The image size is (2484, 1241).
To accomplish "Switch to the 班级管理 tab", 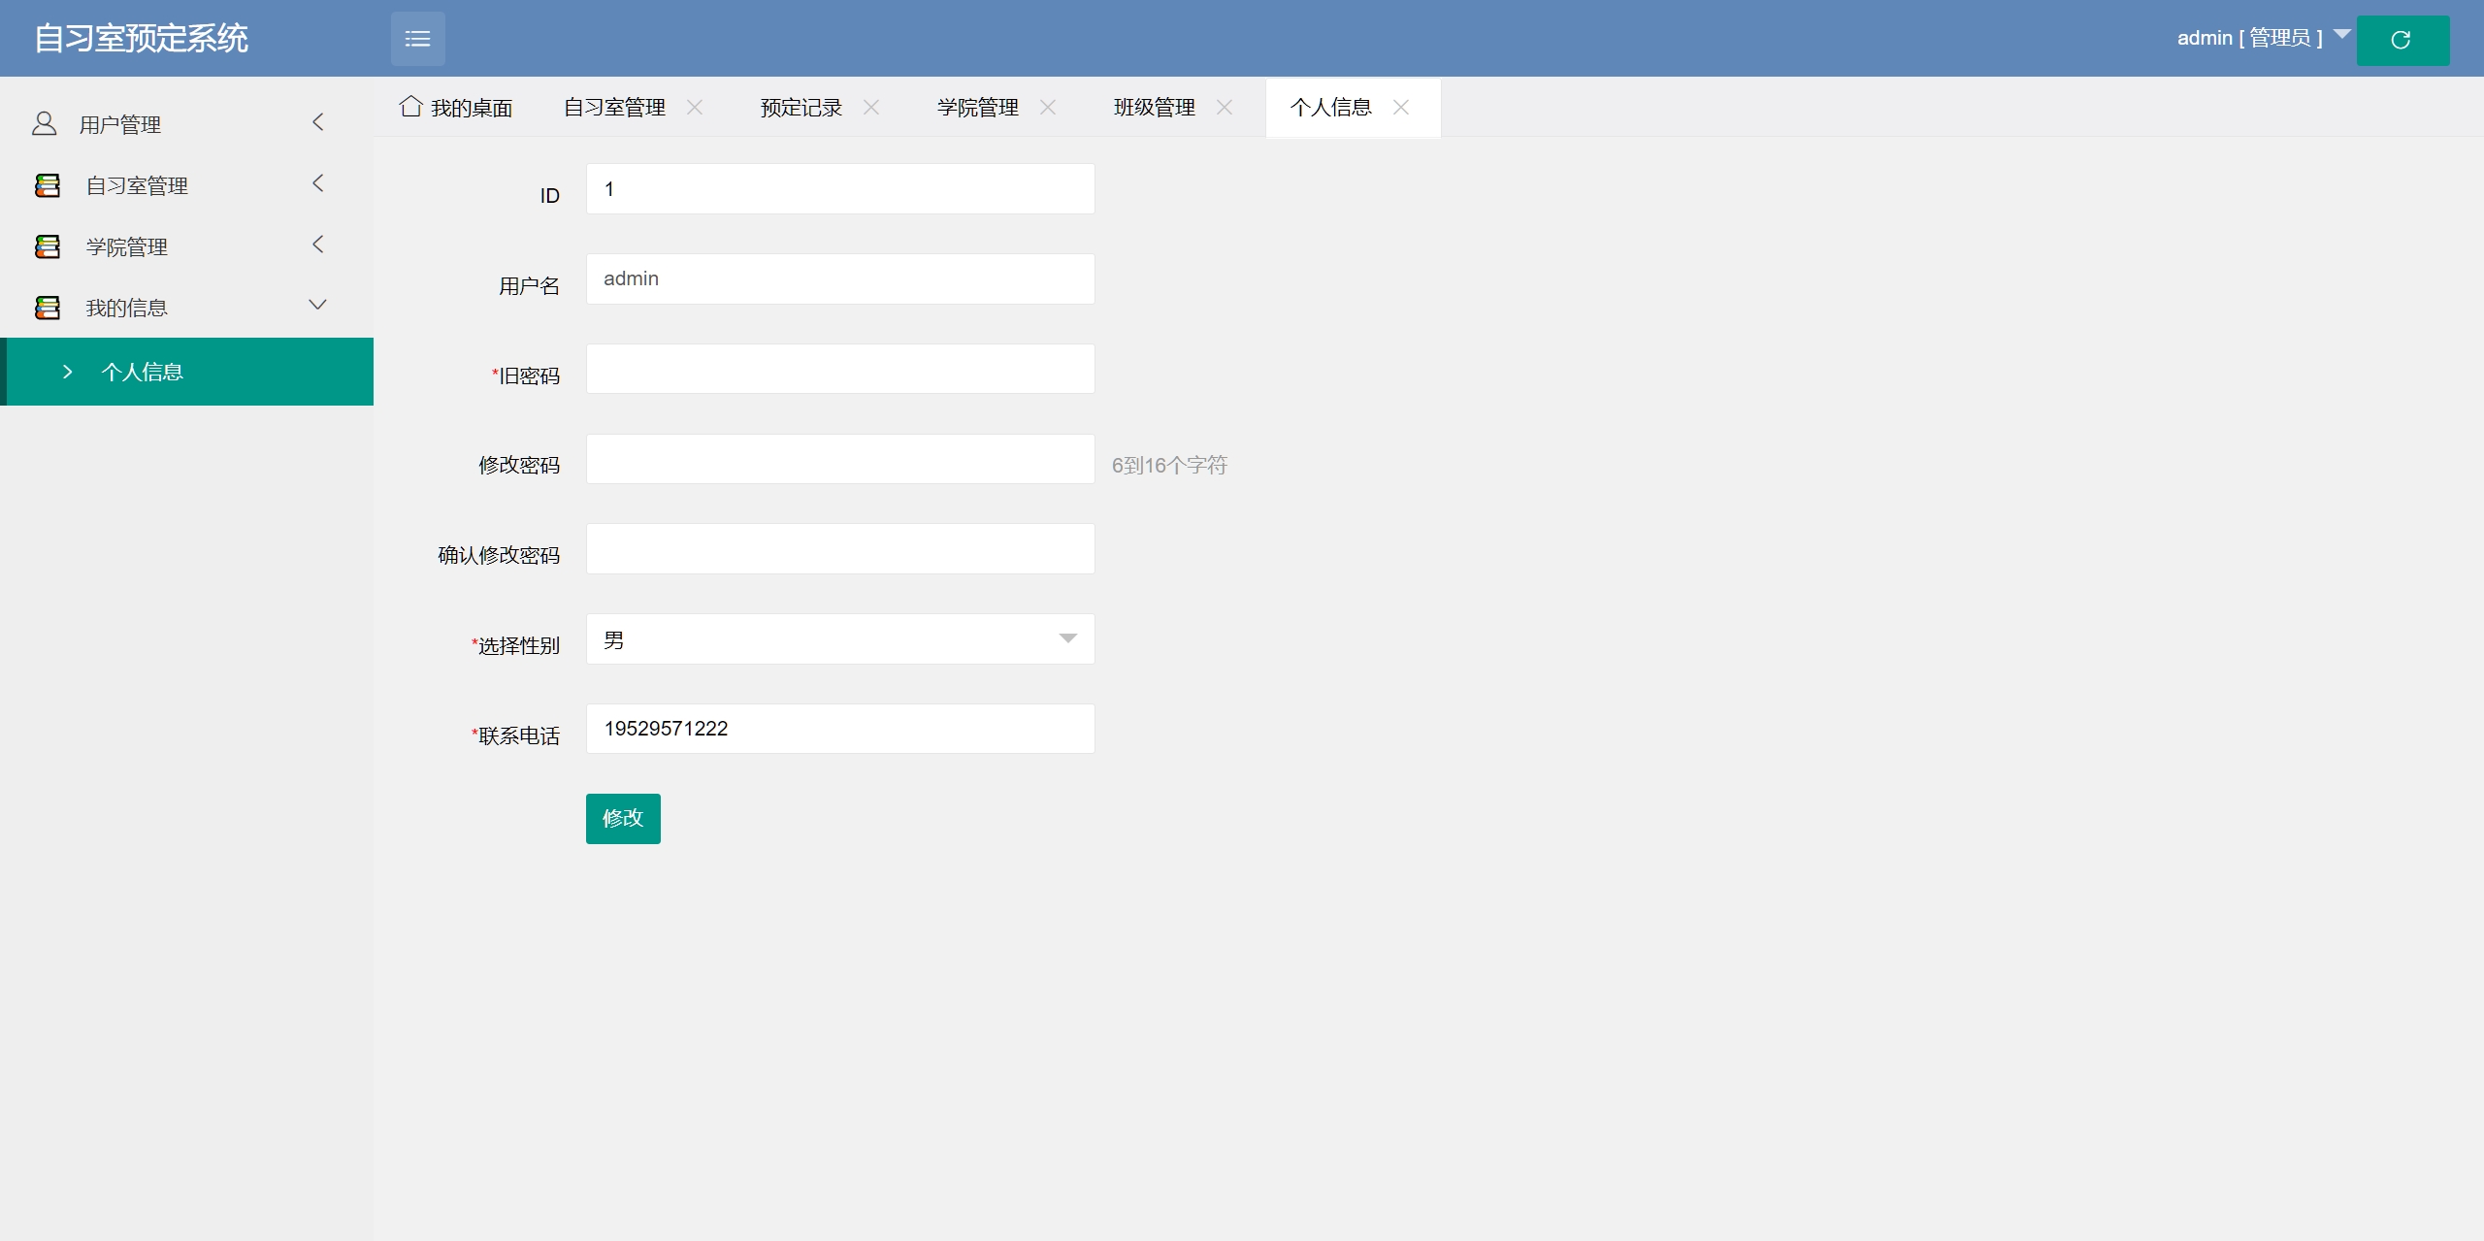I will (1155, 107).
